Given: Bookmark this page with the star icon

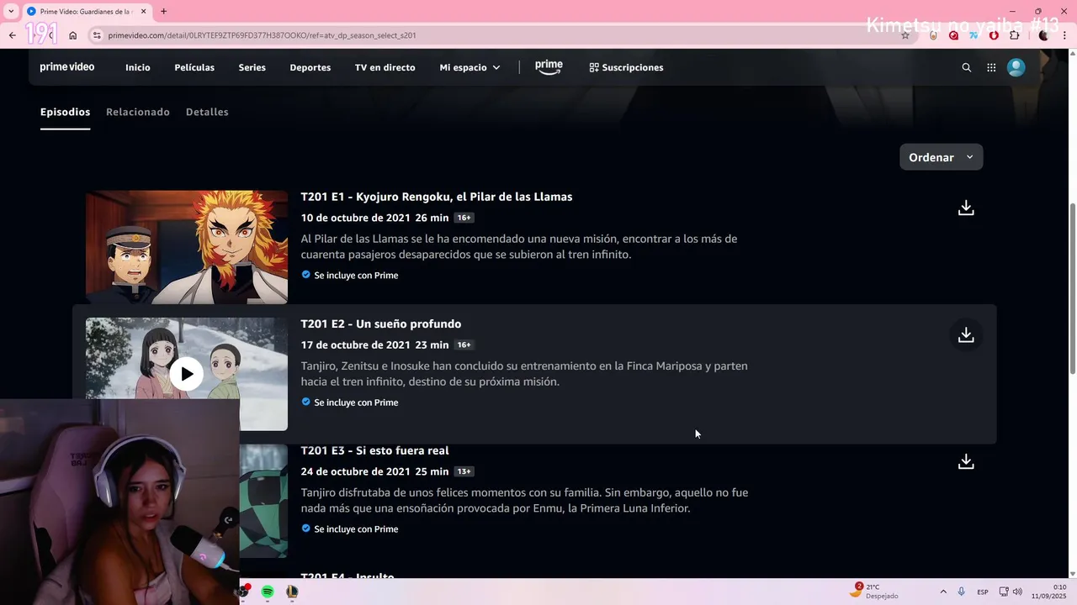Looking at the screenshot, I should pyautogui.click(x=905, y=35).
